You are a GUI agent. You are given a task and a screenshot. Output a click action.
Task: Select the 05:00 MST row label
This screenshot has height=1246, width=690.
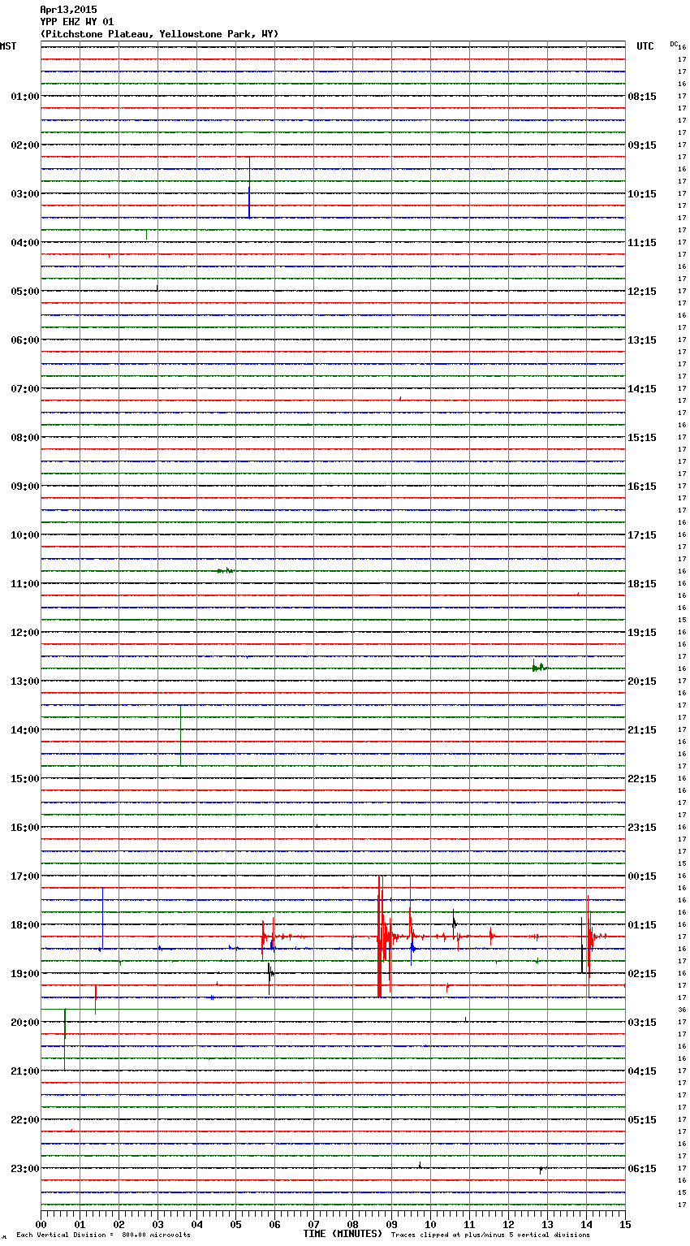tap(25, 292)
